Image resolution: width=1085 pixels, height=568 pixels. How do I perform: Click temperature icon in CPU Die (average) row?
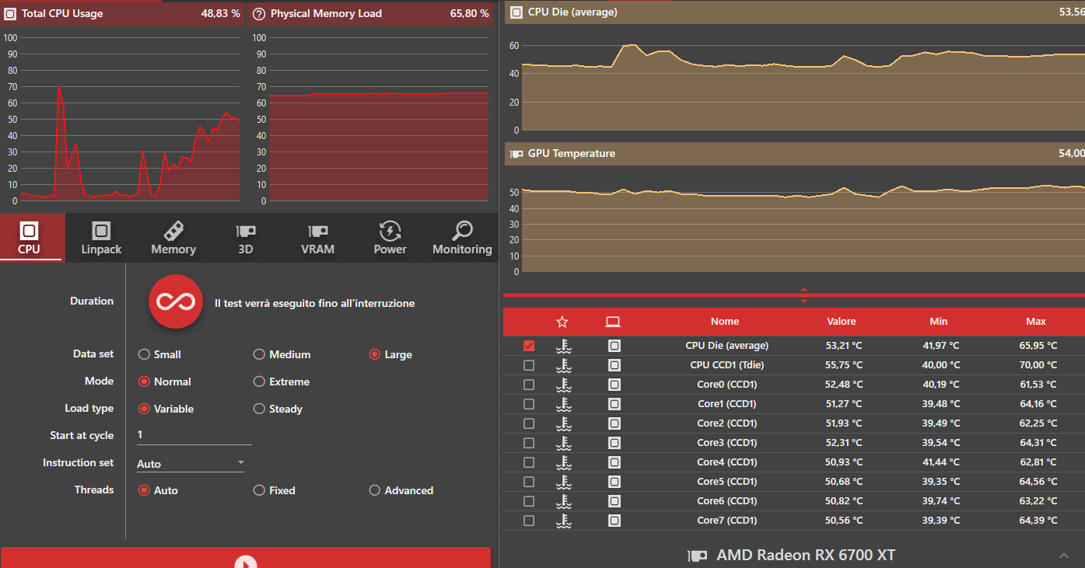click(564, 346)
